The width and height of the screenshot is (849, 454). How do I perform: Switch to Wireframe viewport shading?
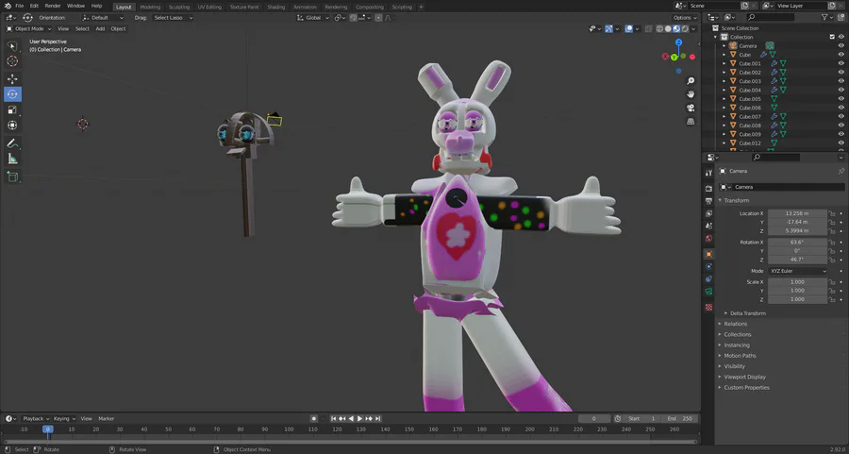point(660,28)
